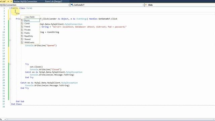
Task: Click MySqlException on line 25
Action: pos(74,72)
